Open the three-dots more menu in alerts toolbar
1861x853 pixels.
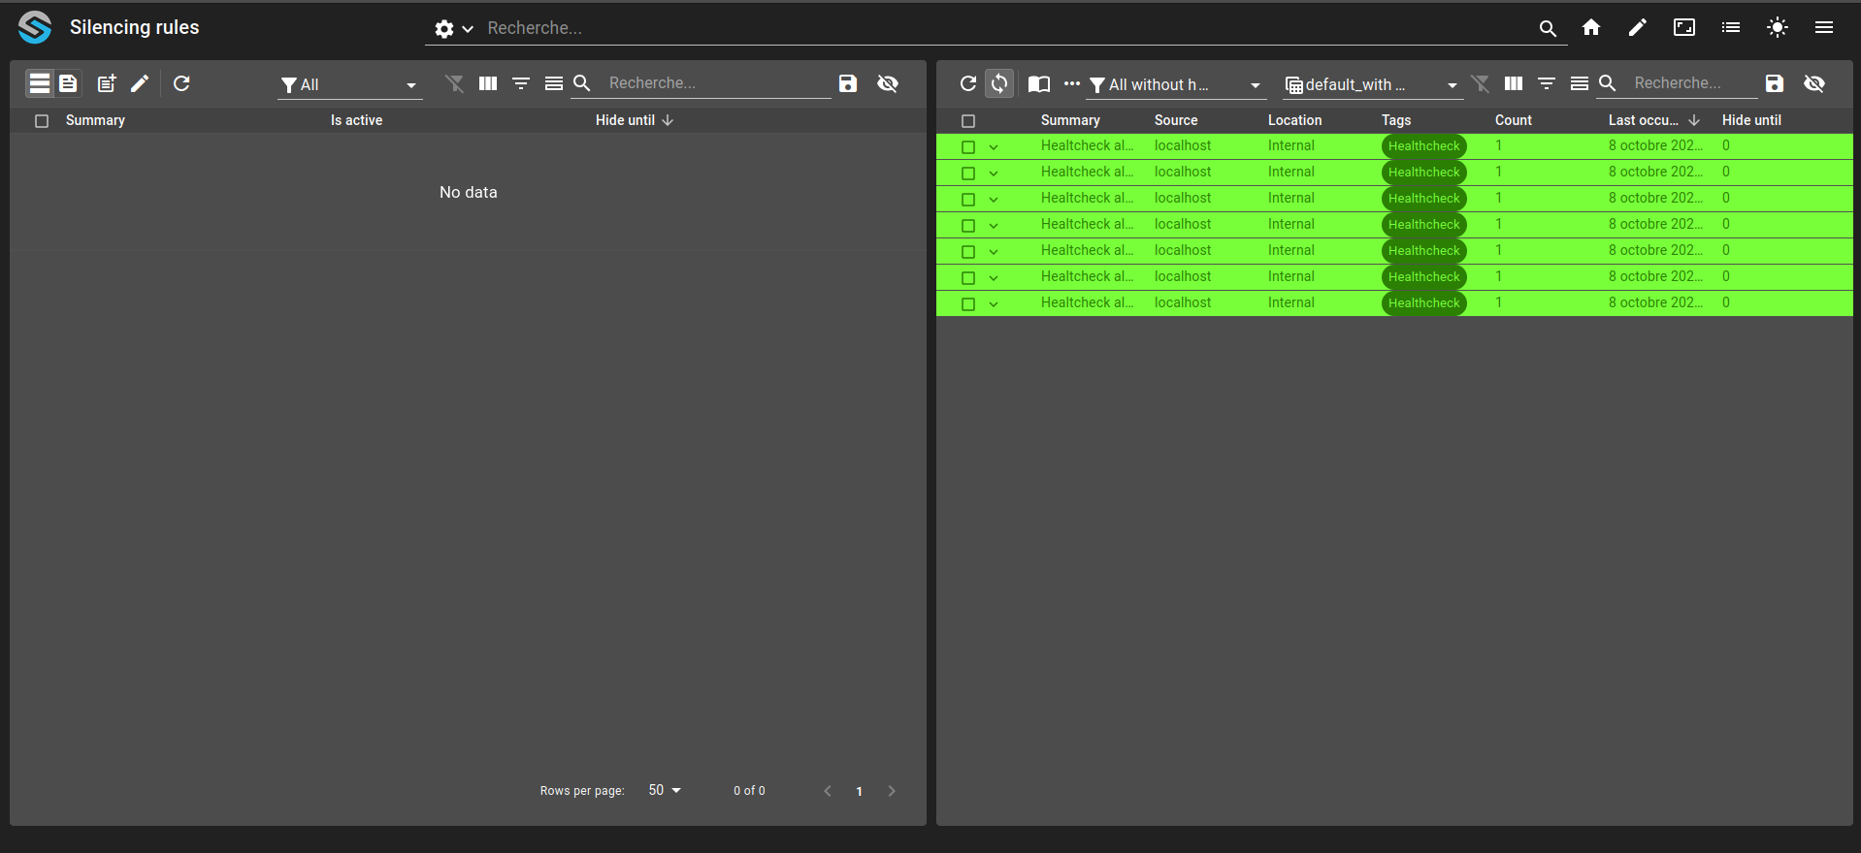coord(1072,83)
